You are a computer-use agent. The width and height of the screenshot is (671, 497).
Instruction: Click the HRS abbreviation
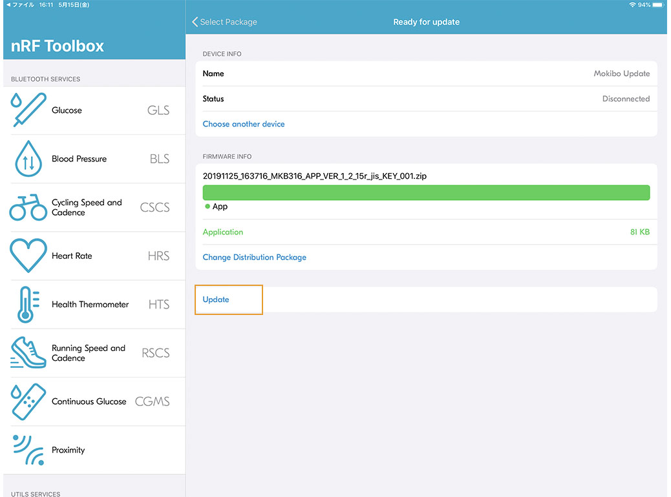[159, 256]
